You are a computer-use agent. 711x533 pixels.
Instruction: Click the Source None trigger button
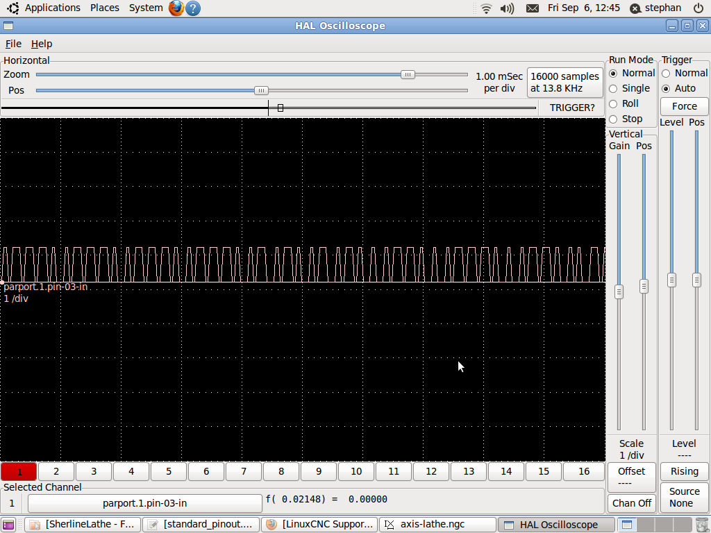(684, 498)
